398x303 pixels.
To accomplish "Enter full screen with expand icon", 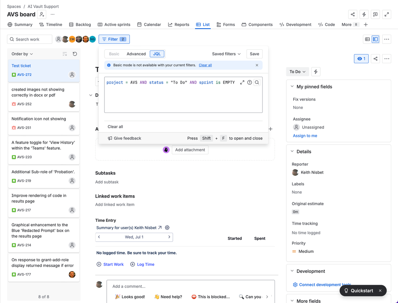I will tap(386, 14).
